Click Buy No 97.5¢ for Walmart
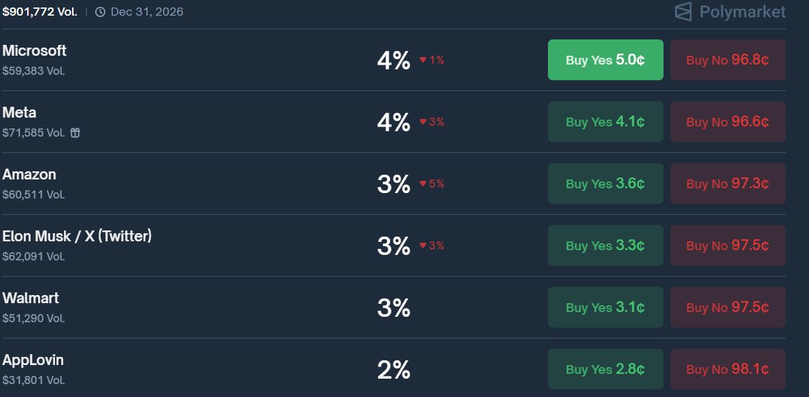Viewport: 809px width, 397px height. point(727,307)
